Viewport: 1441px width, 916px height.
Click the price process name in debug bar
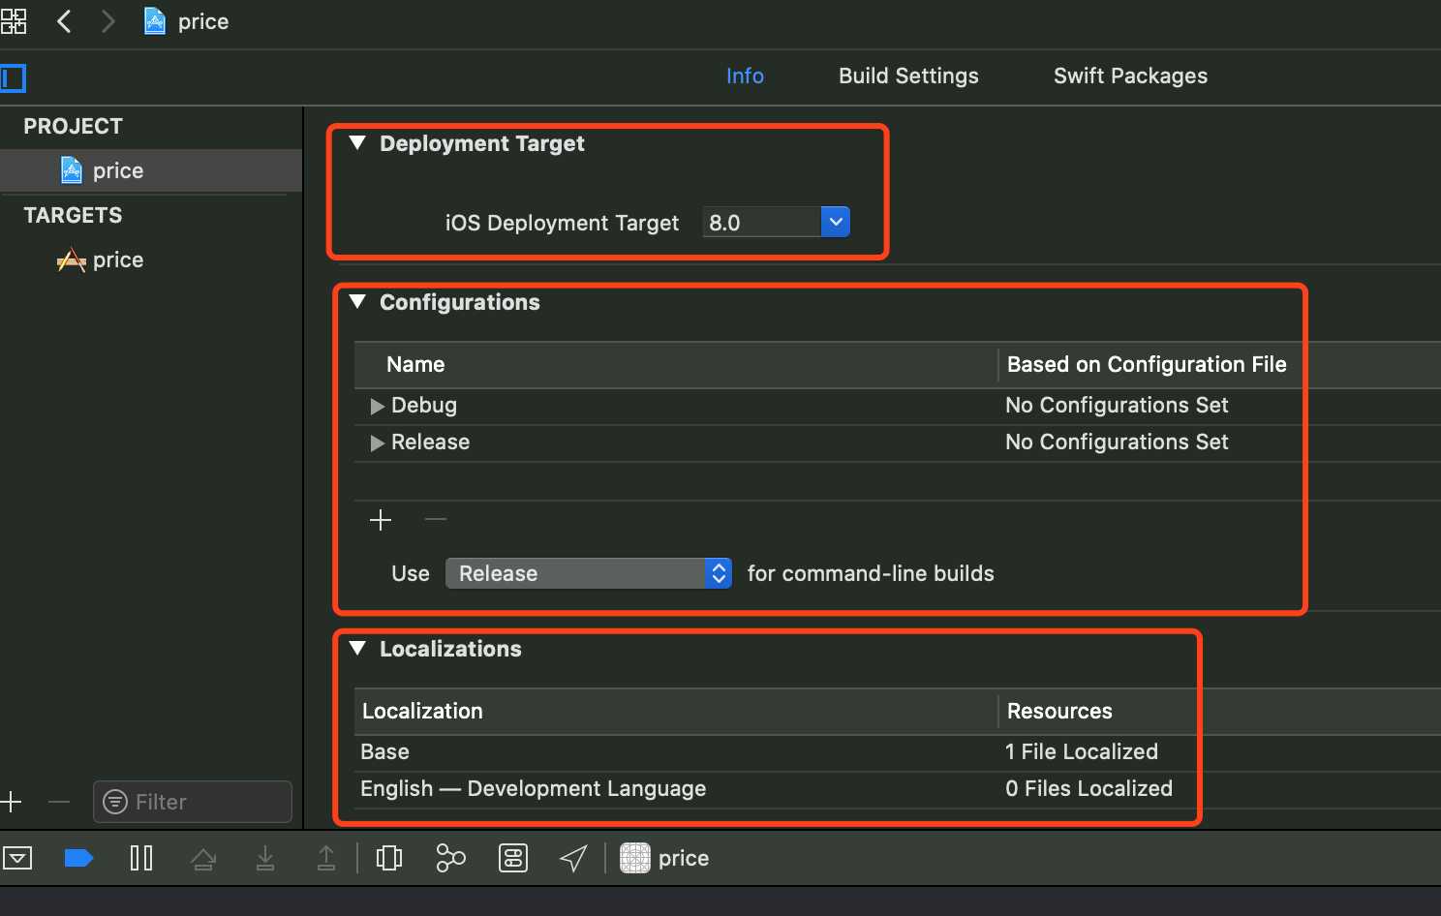coord(684,858)
